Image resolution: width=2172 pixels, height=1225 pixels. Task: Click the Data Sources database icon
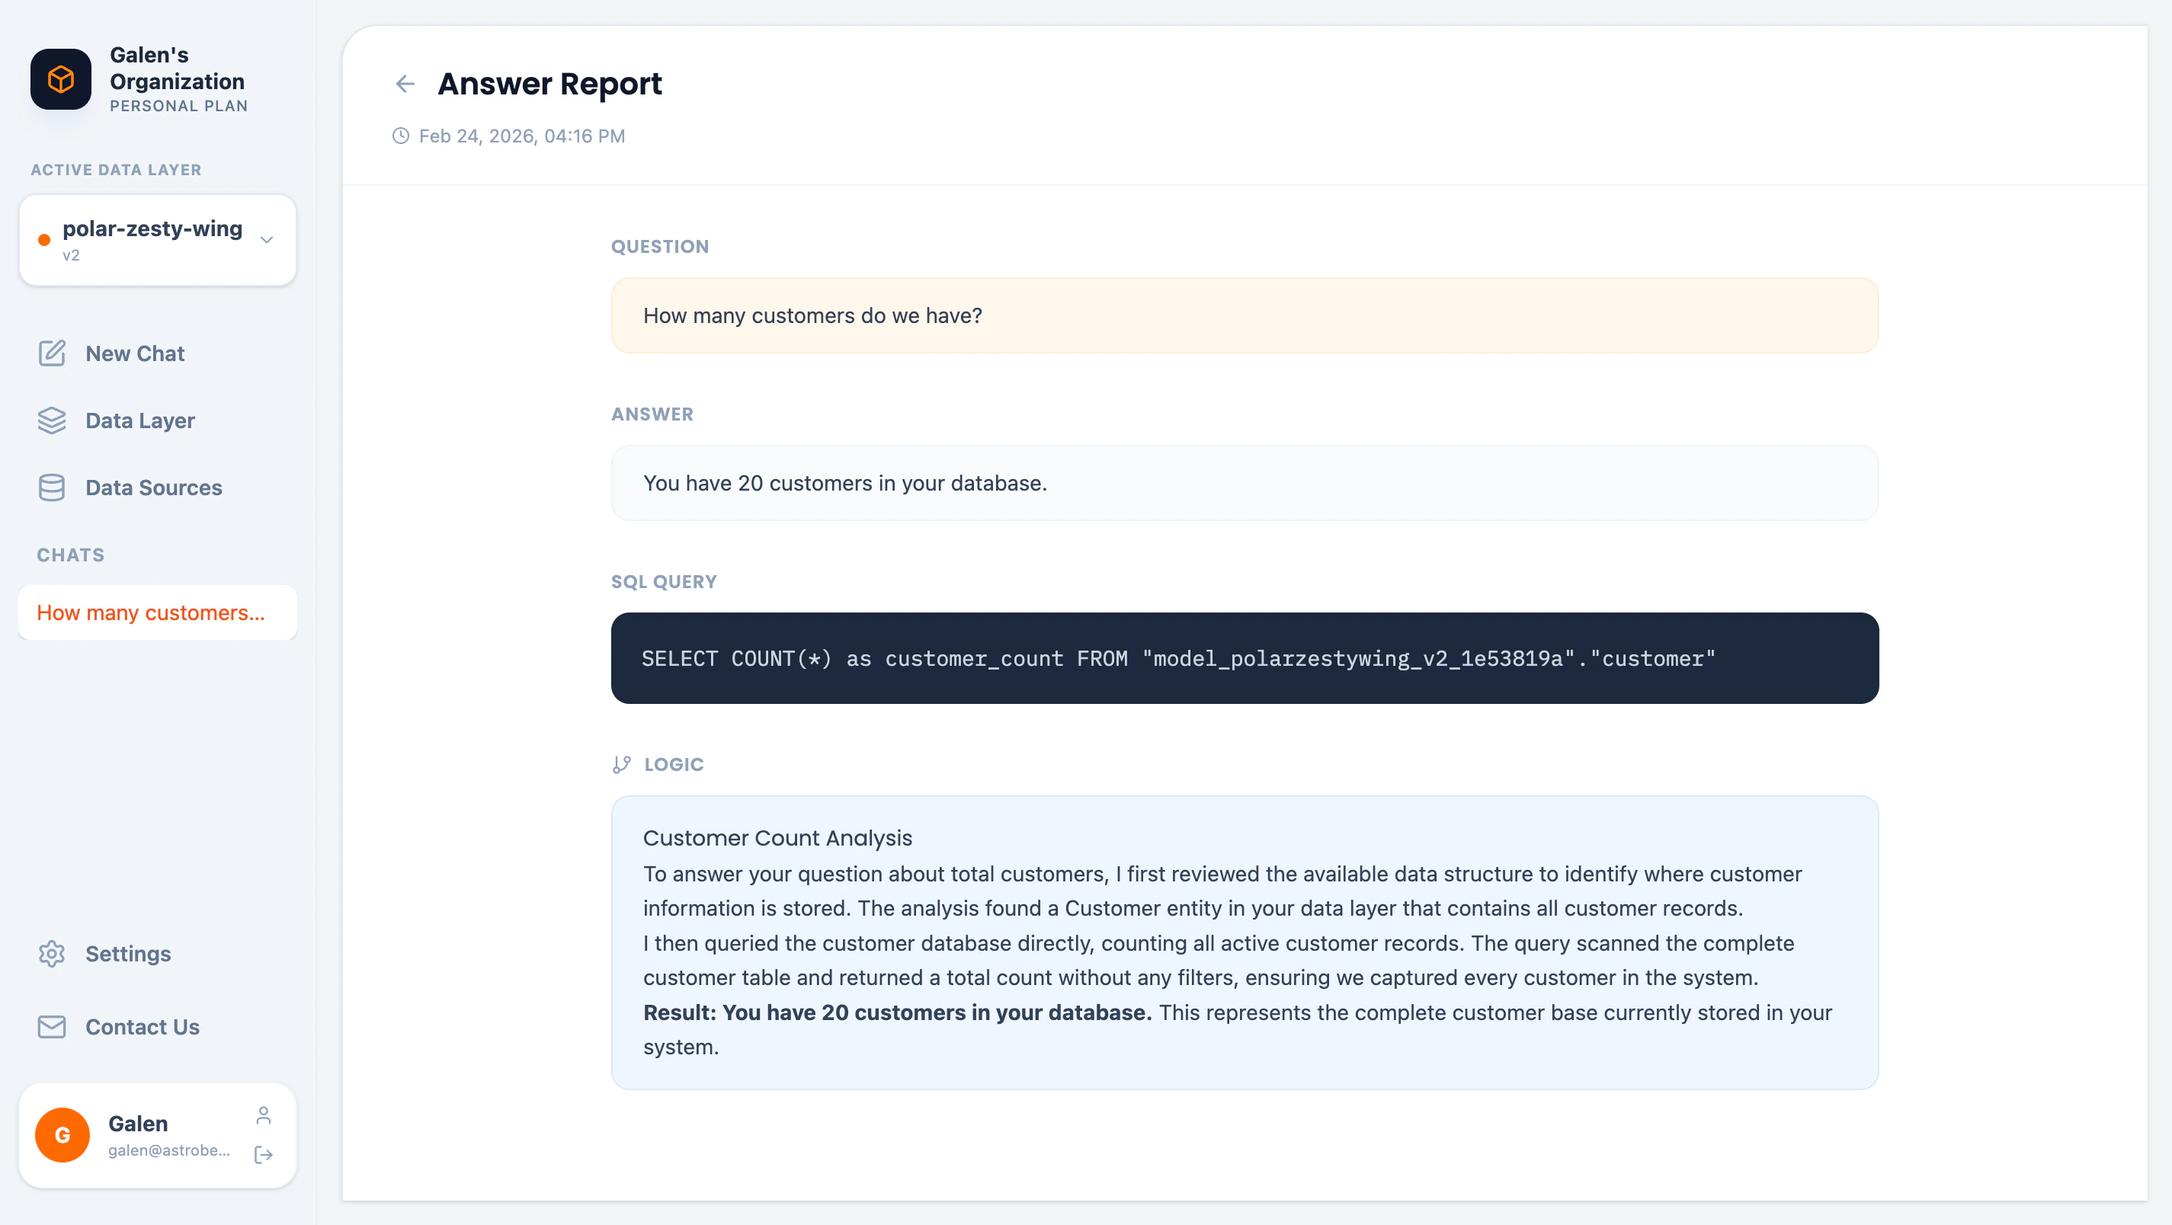tap(53, 488)
